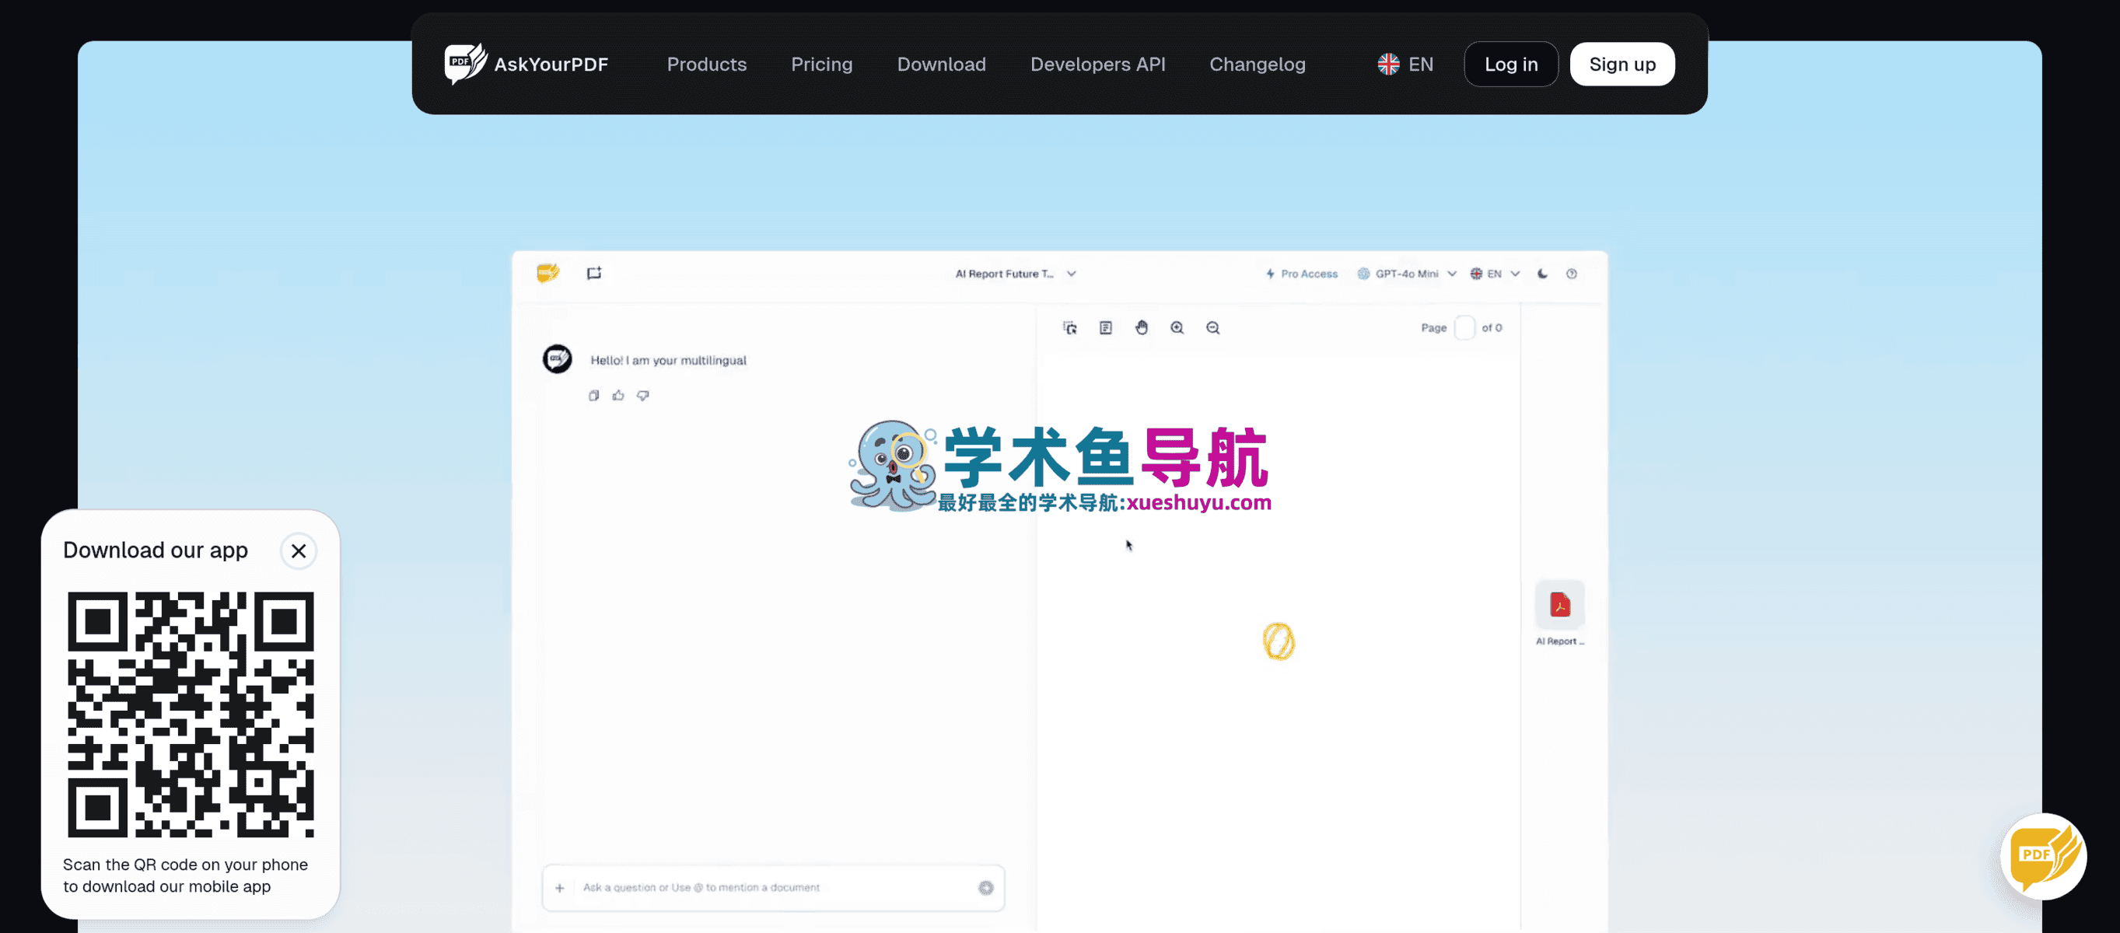Viewport: 2120px width, 933px height.
Task: Change site language from EN
Action: point(1405,65)
